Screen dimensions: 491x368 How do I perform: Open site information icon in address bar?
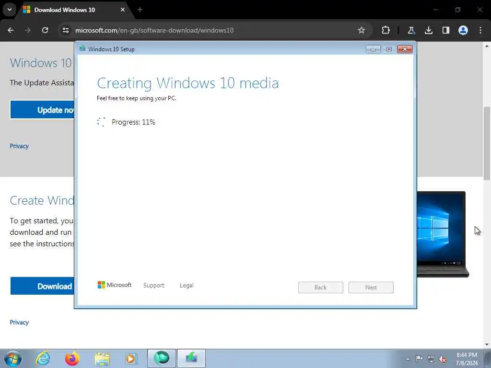(x=65, y=30)
